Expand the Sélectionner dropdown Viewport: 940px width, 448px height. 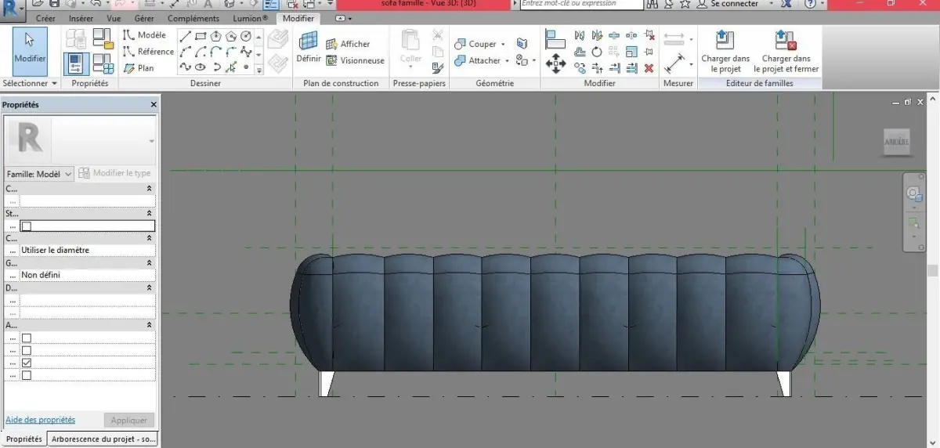[30, 83]
